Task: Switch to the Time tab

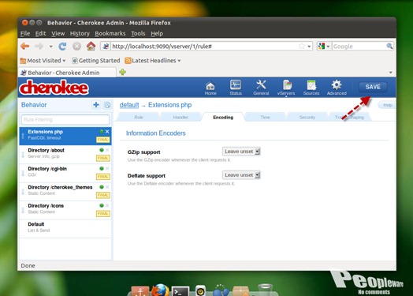Action: click(x=266, y=117)
